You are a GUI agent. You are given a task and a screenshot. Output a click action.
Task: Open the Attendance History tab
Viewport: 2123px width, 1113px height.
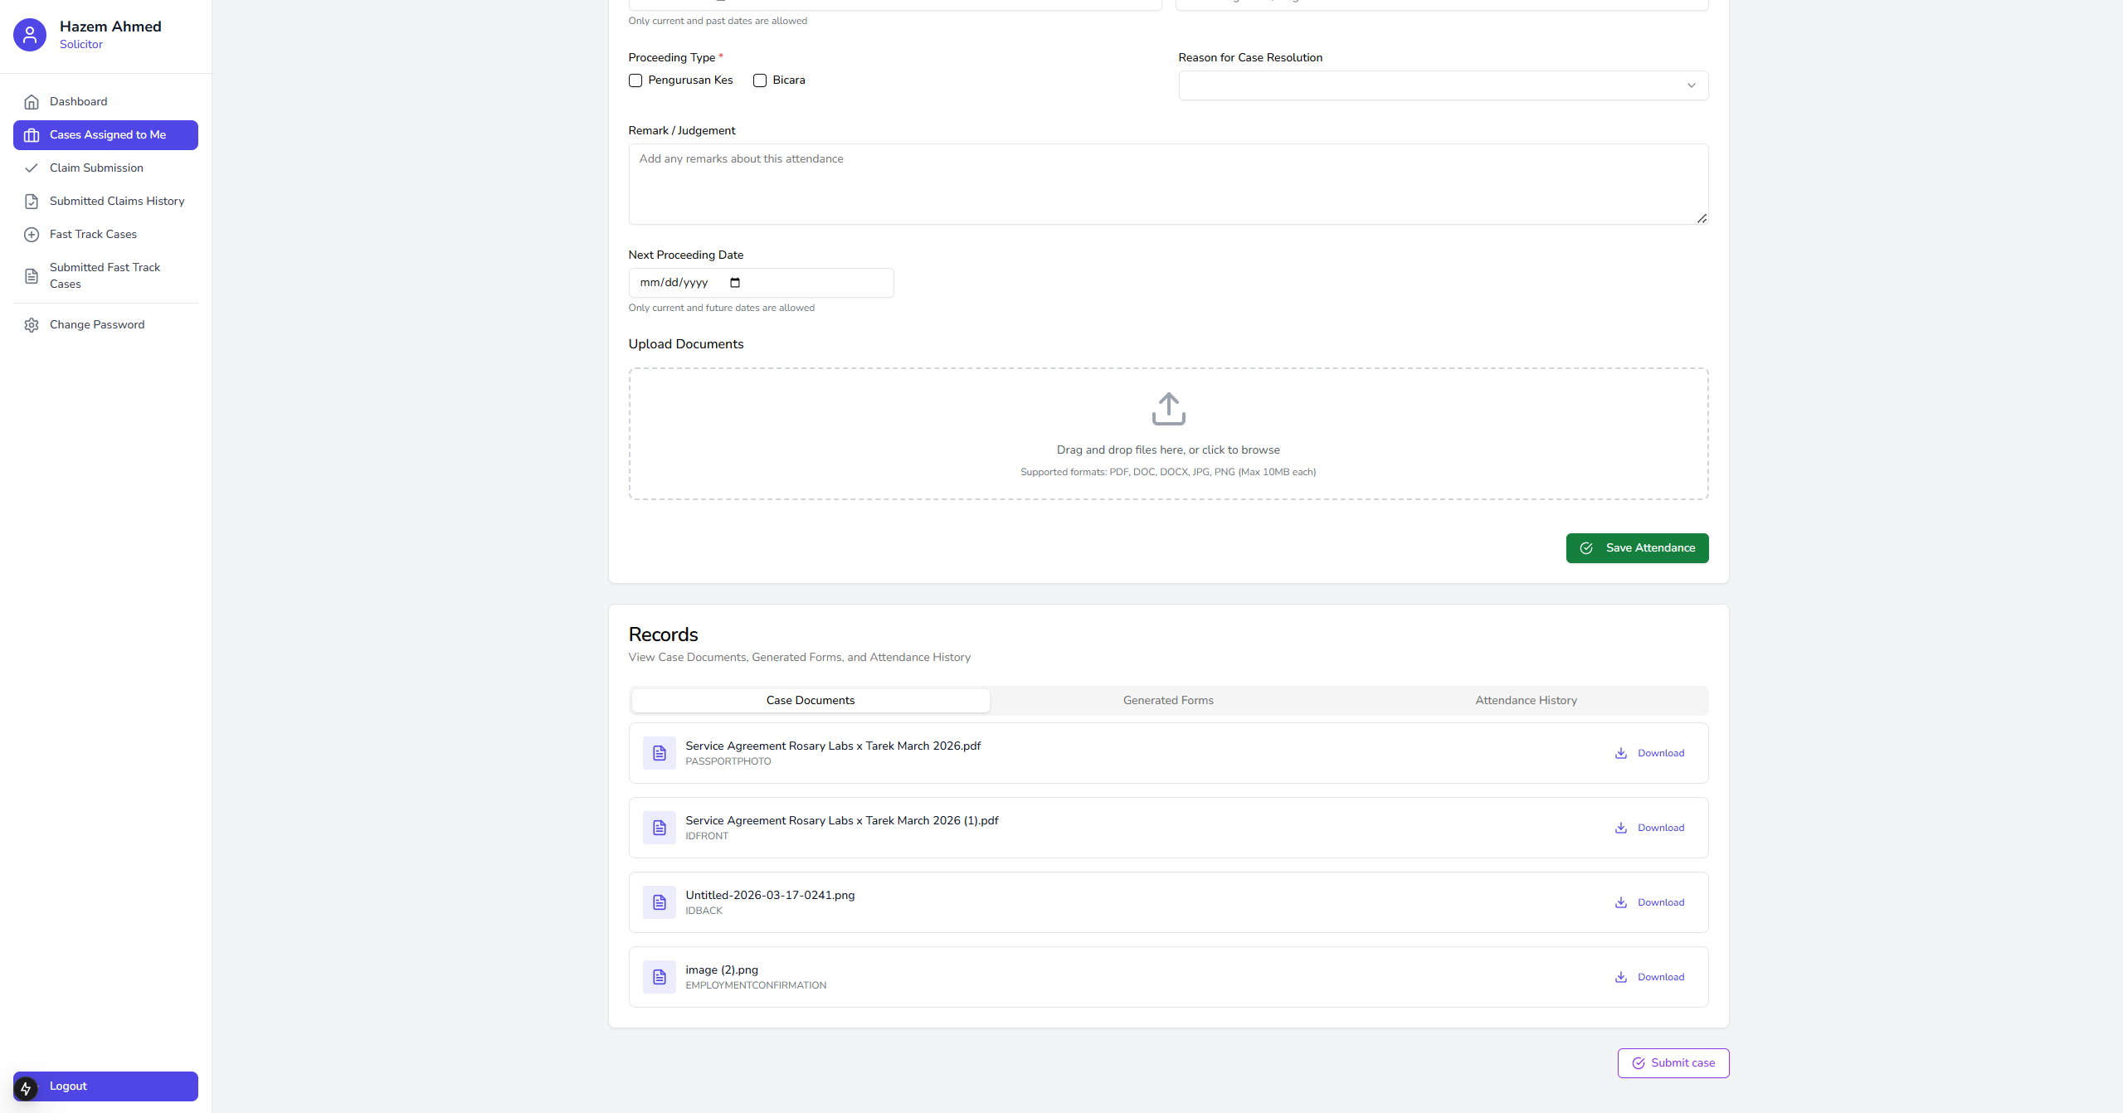(1526, 701)
